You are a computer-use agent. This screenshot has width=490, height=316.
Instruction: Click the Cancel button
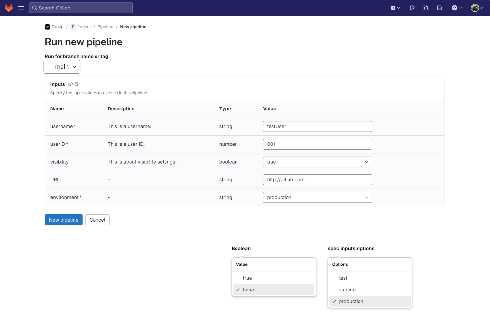click(x=97, y=220)
